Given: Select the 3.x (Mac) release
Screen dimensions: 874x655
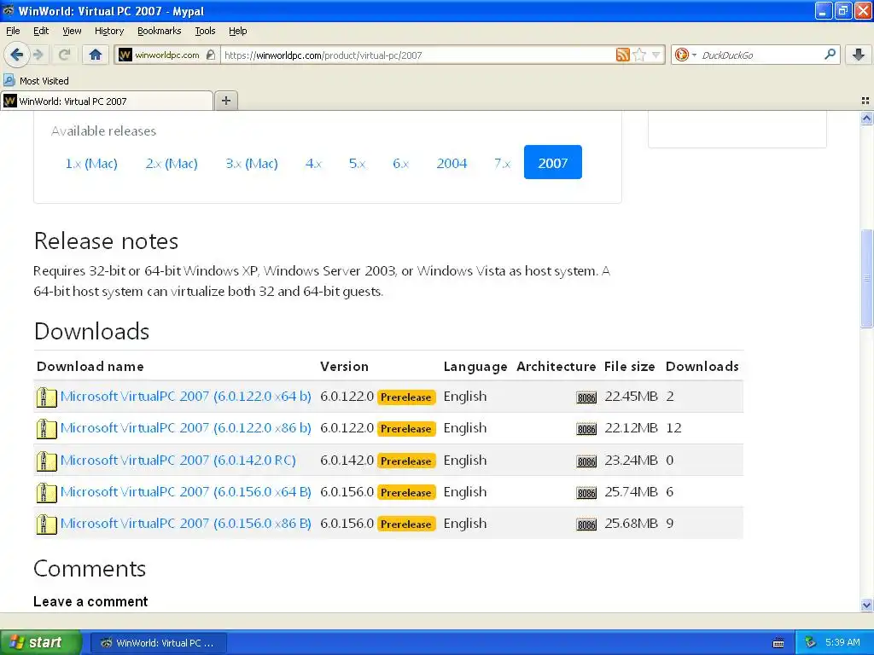Looking at the screenshot, I should coord(252,163).
